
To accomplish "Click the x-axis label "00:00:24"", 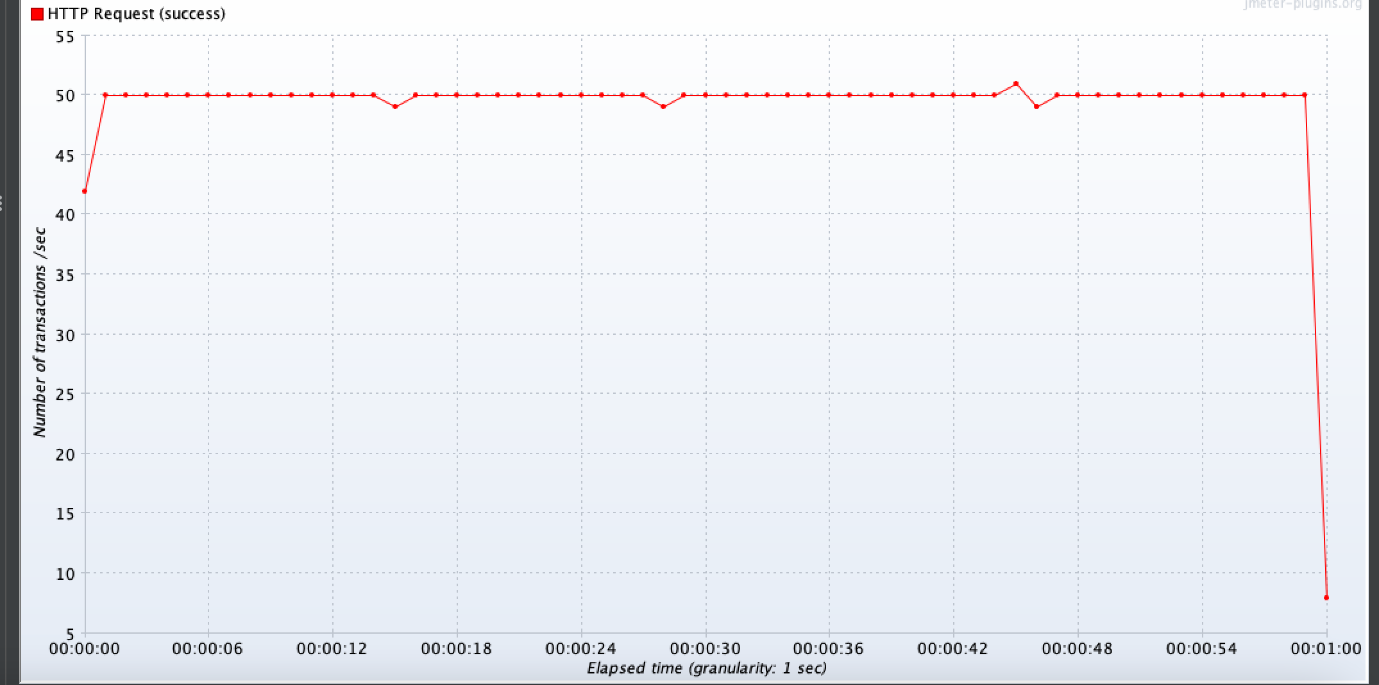I will [581, 648].
